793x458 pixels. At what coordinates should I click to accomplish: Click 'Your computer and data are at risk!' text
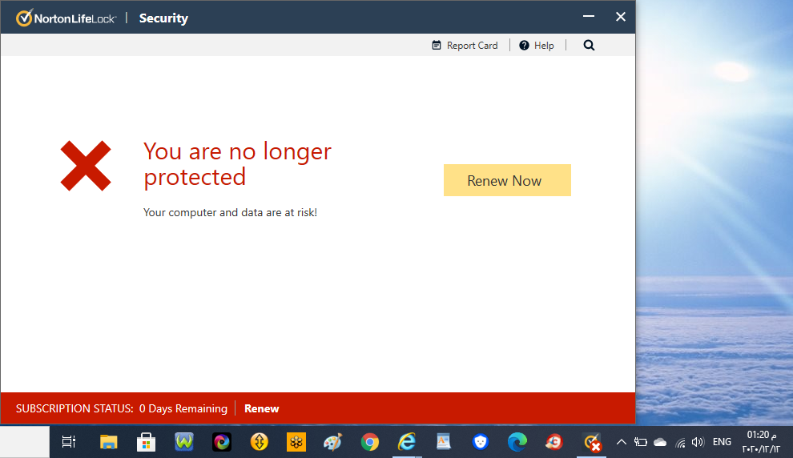coord(230,212)
